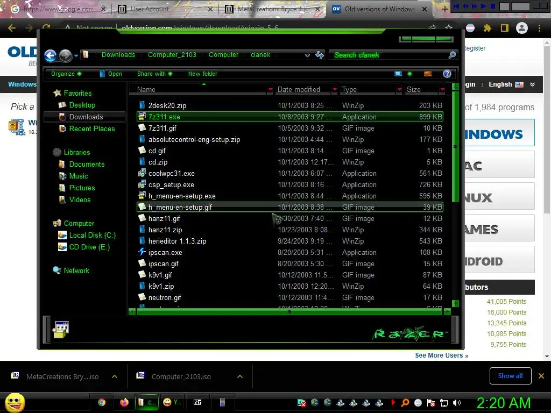Bookmark this page with star icon

click(x=449, y=28)
